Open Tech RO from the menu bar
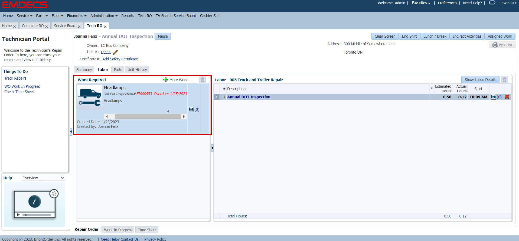The width and height of the screenshot is (519, 241). tap(145, 16)
